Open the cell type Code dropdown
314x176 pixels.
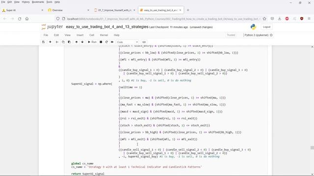point(128,42)
